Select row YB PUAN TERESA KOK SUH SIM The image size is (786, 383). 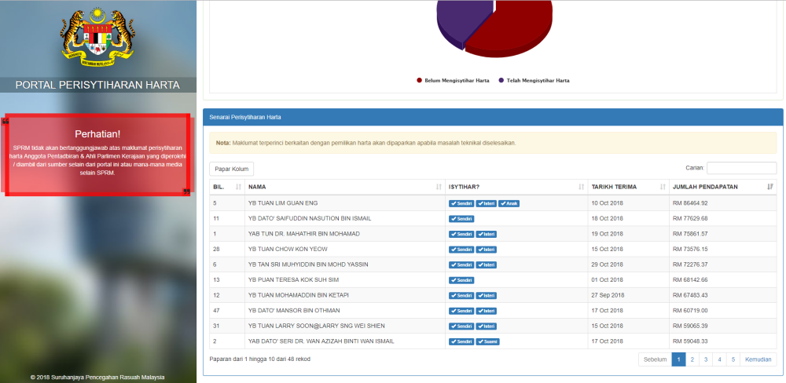[493, 280]
